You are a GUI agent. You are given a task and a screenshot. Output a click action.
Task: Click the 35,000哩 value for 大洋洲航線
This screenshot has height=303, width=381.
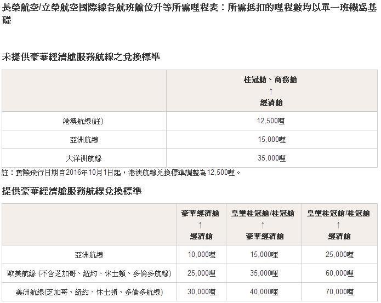pos(271,158)
